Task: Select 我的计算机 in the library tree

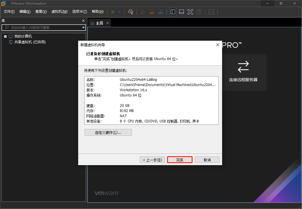Action: (23, 36)
